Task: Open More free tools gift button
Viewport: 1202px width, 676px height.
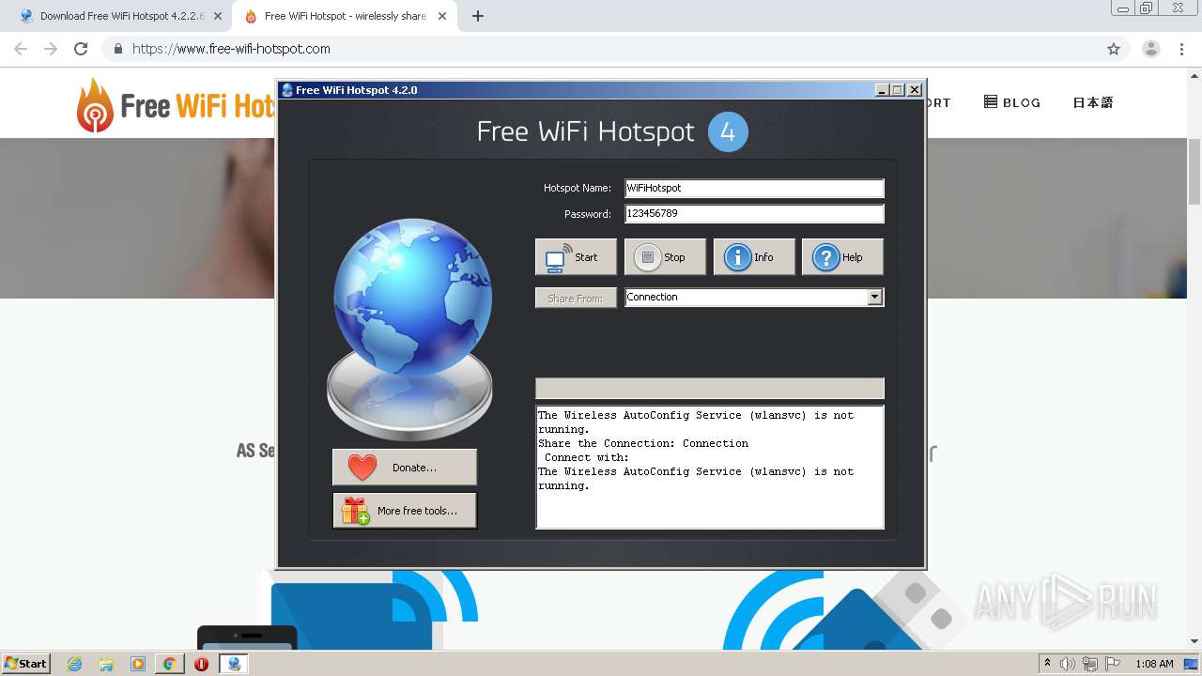Action: point(405,511)
